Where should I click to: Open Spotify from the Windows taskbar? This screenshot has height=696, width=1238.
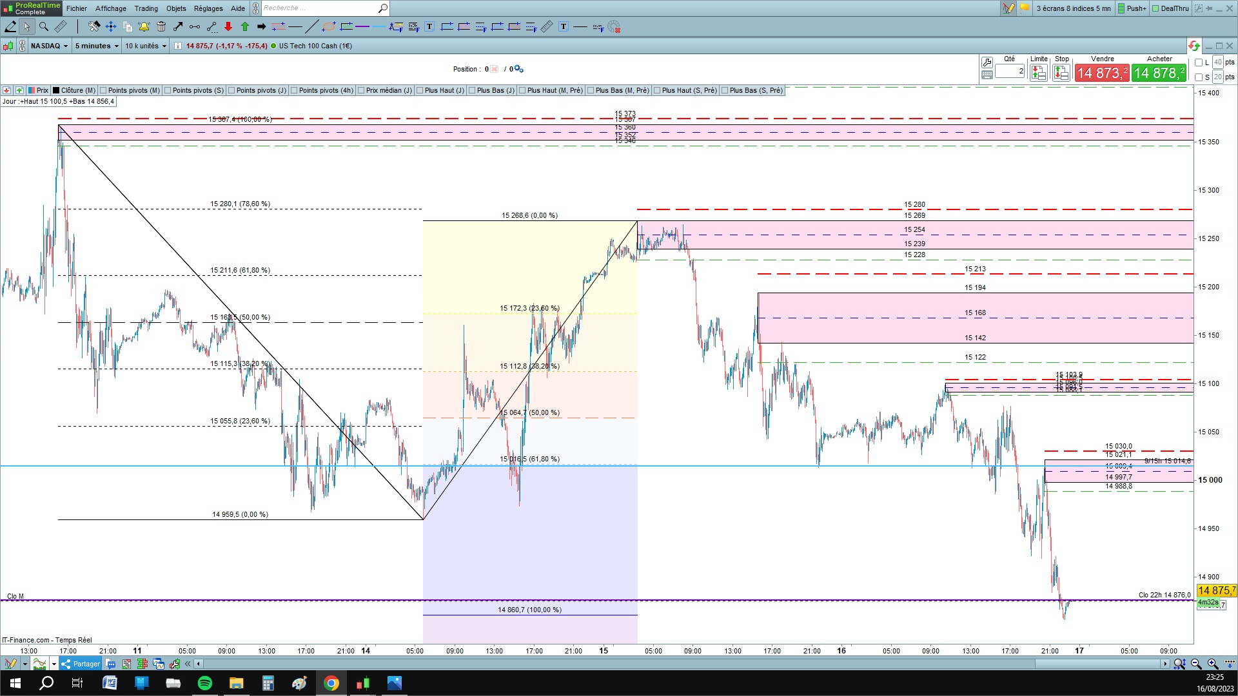(x=205, y=683)
